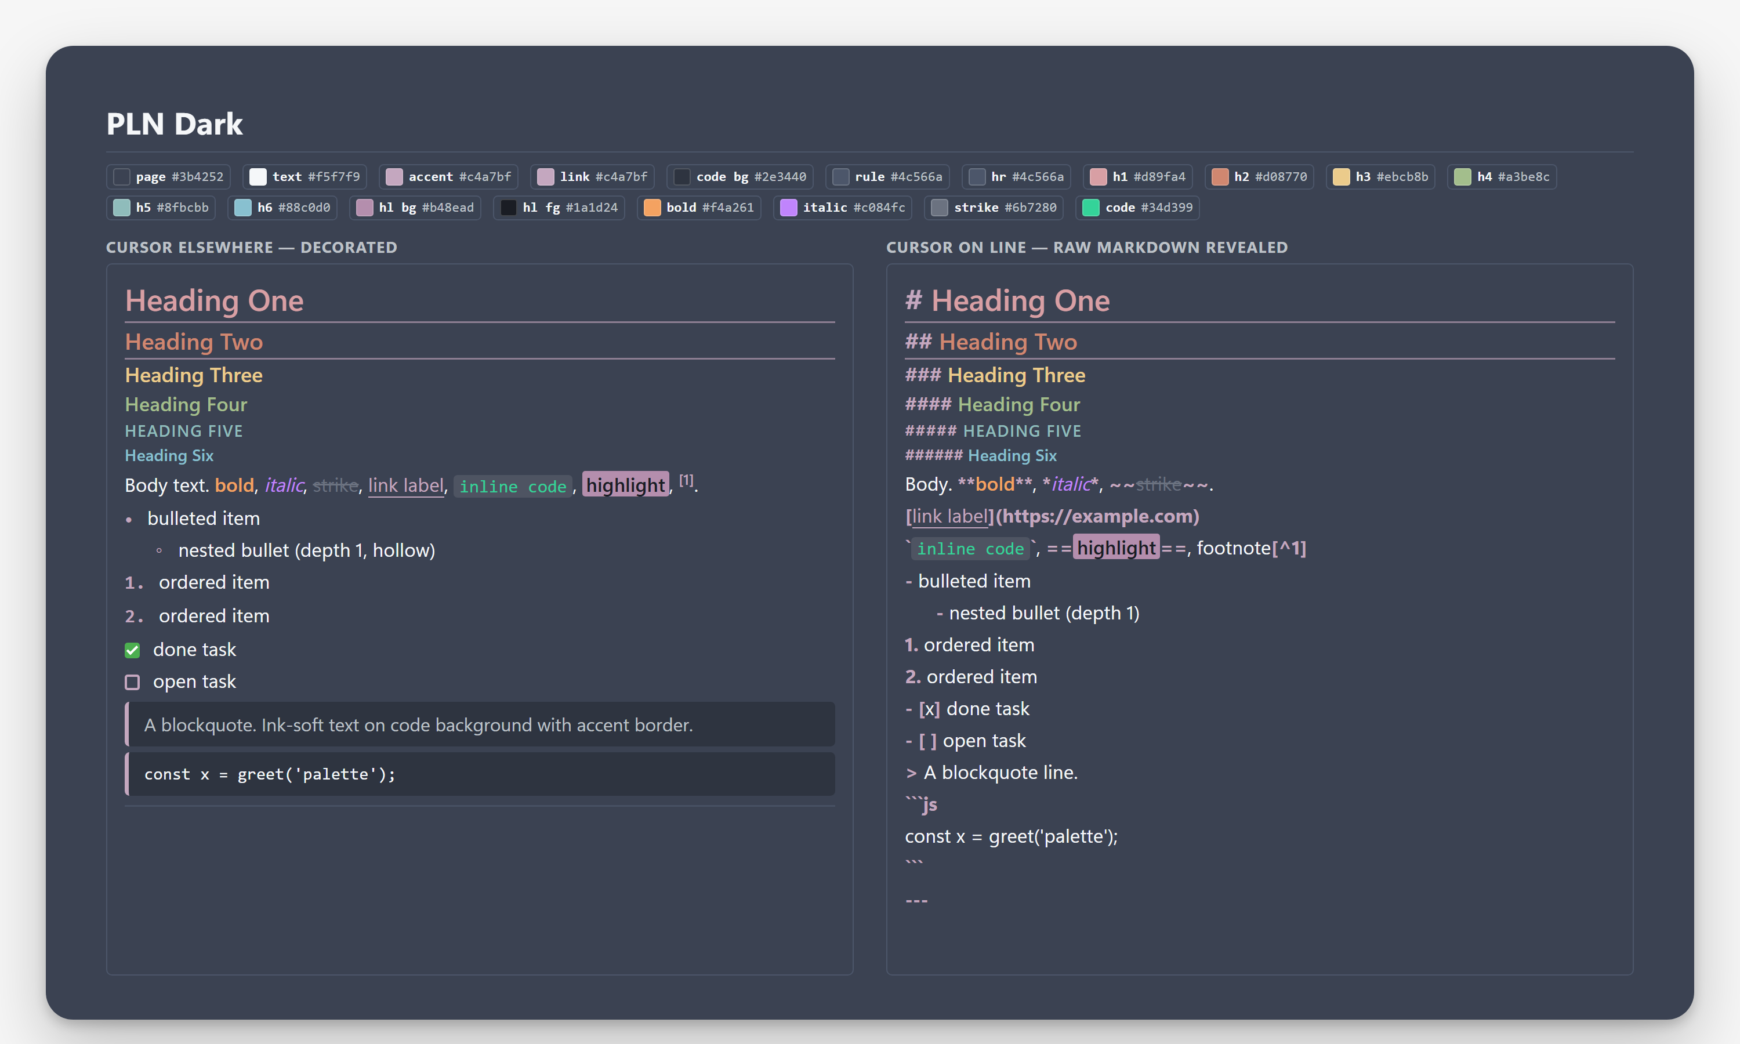Place cursor in const x code block
The image size is (1740, 1044).
point(480,774)
